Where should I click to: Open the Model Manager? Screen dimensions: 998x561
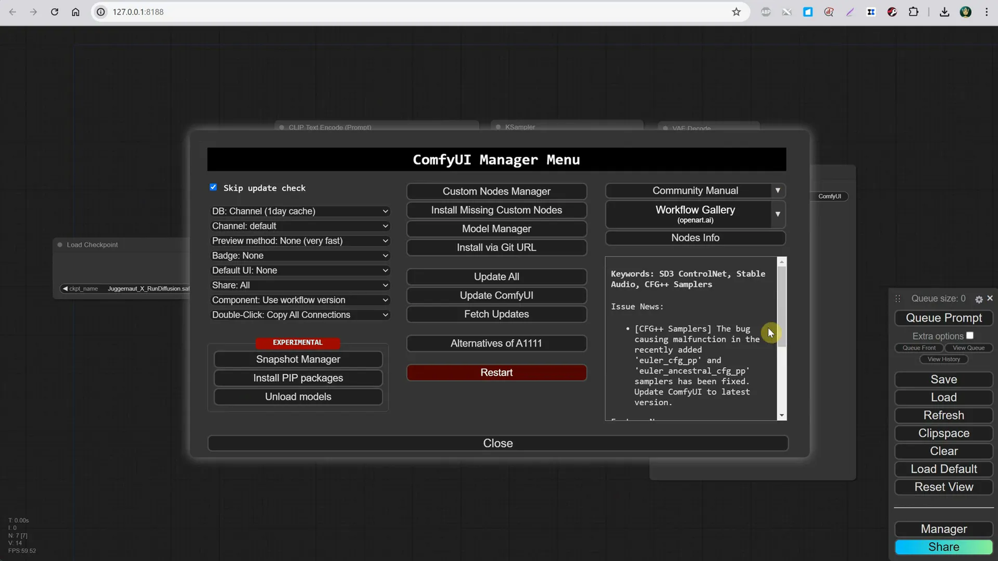pos(497,229)
